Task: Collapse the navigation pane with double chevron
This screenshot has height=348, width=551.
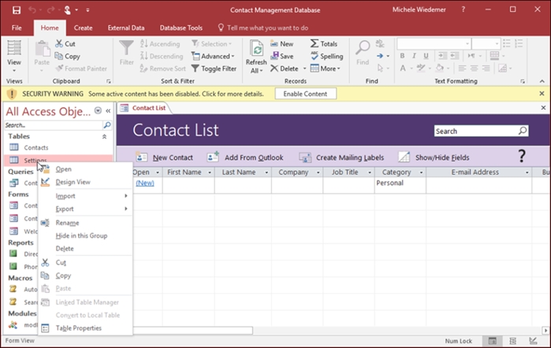Action: [108, 111]
